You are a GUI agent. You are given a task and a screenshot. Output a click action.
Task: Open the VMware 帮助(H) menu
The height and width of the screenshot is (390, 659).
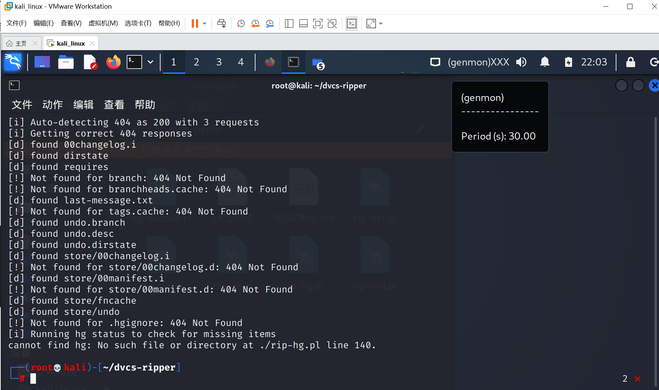coord(169,23)
